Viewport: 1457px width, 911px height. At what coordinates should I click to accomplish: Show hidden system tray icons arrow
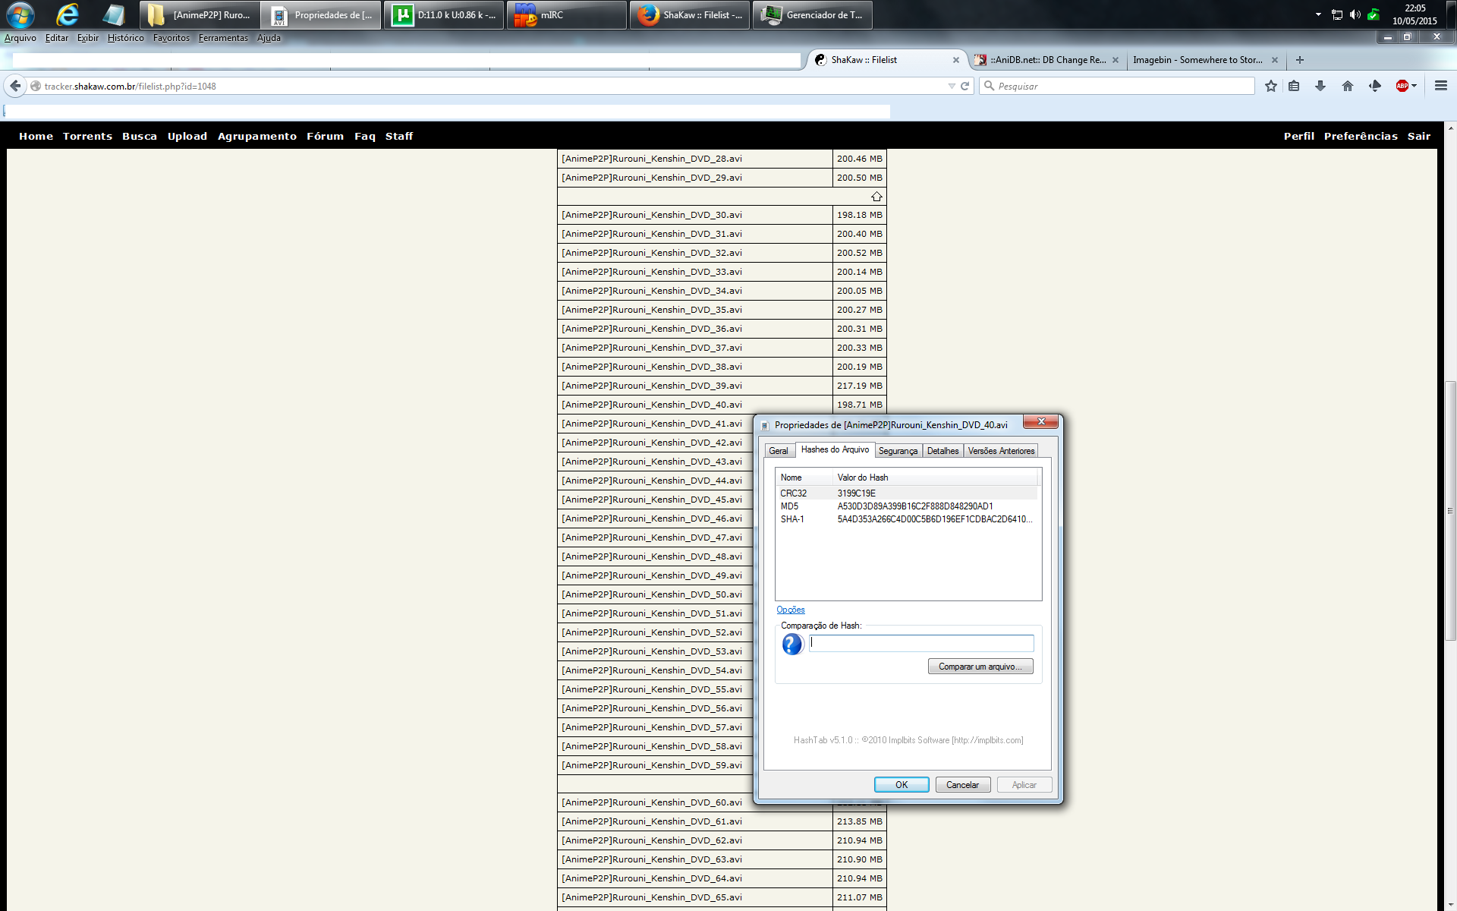coord(1318,14)
